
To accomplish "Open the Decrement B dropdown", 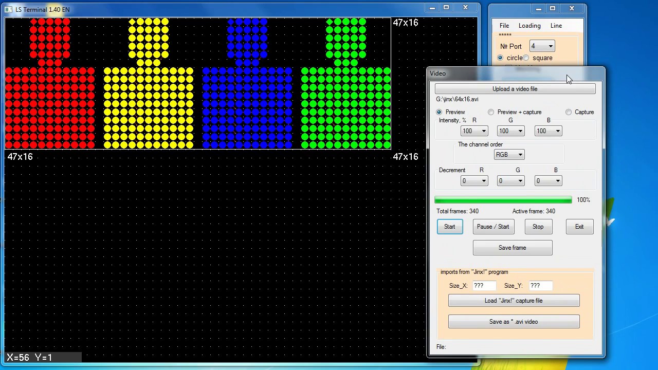I will (548, 181).
